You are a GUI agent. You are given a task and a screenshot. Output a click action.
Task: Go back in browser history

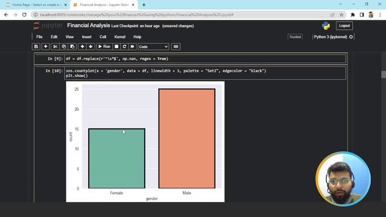coord(6,14)
